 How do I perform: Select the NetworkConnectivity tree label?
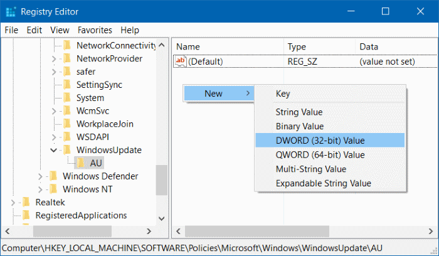pyautogui.click(x=116, y=45)
